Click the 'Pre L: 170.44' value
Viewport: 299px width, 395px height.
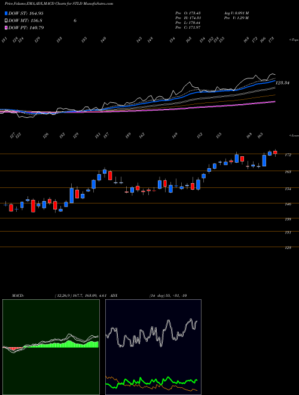point(188,23)
